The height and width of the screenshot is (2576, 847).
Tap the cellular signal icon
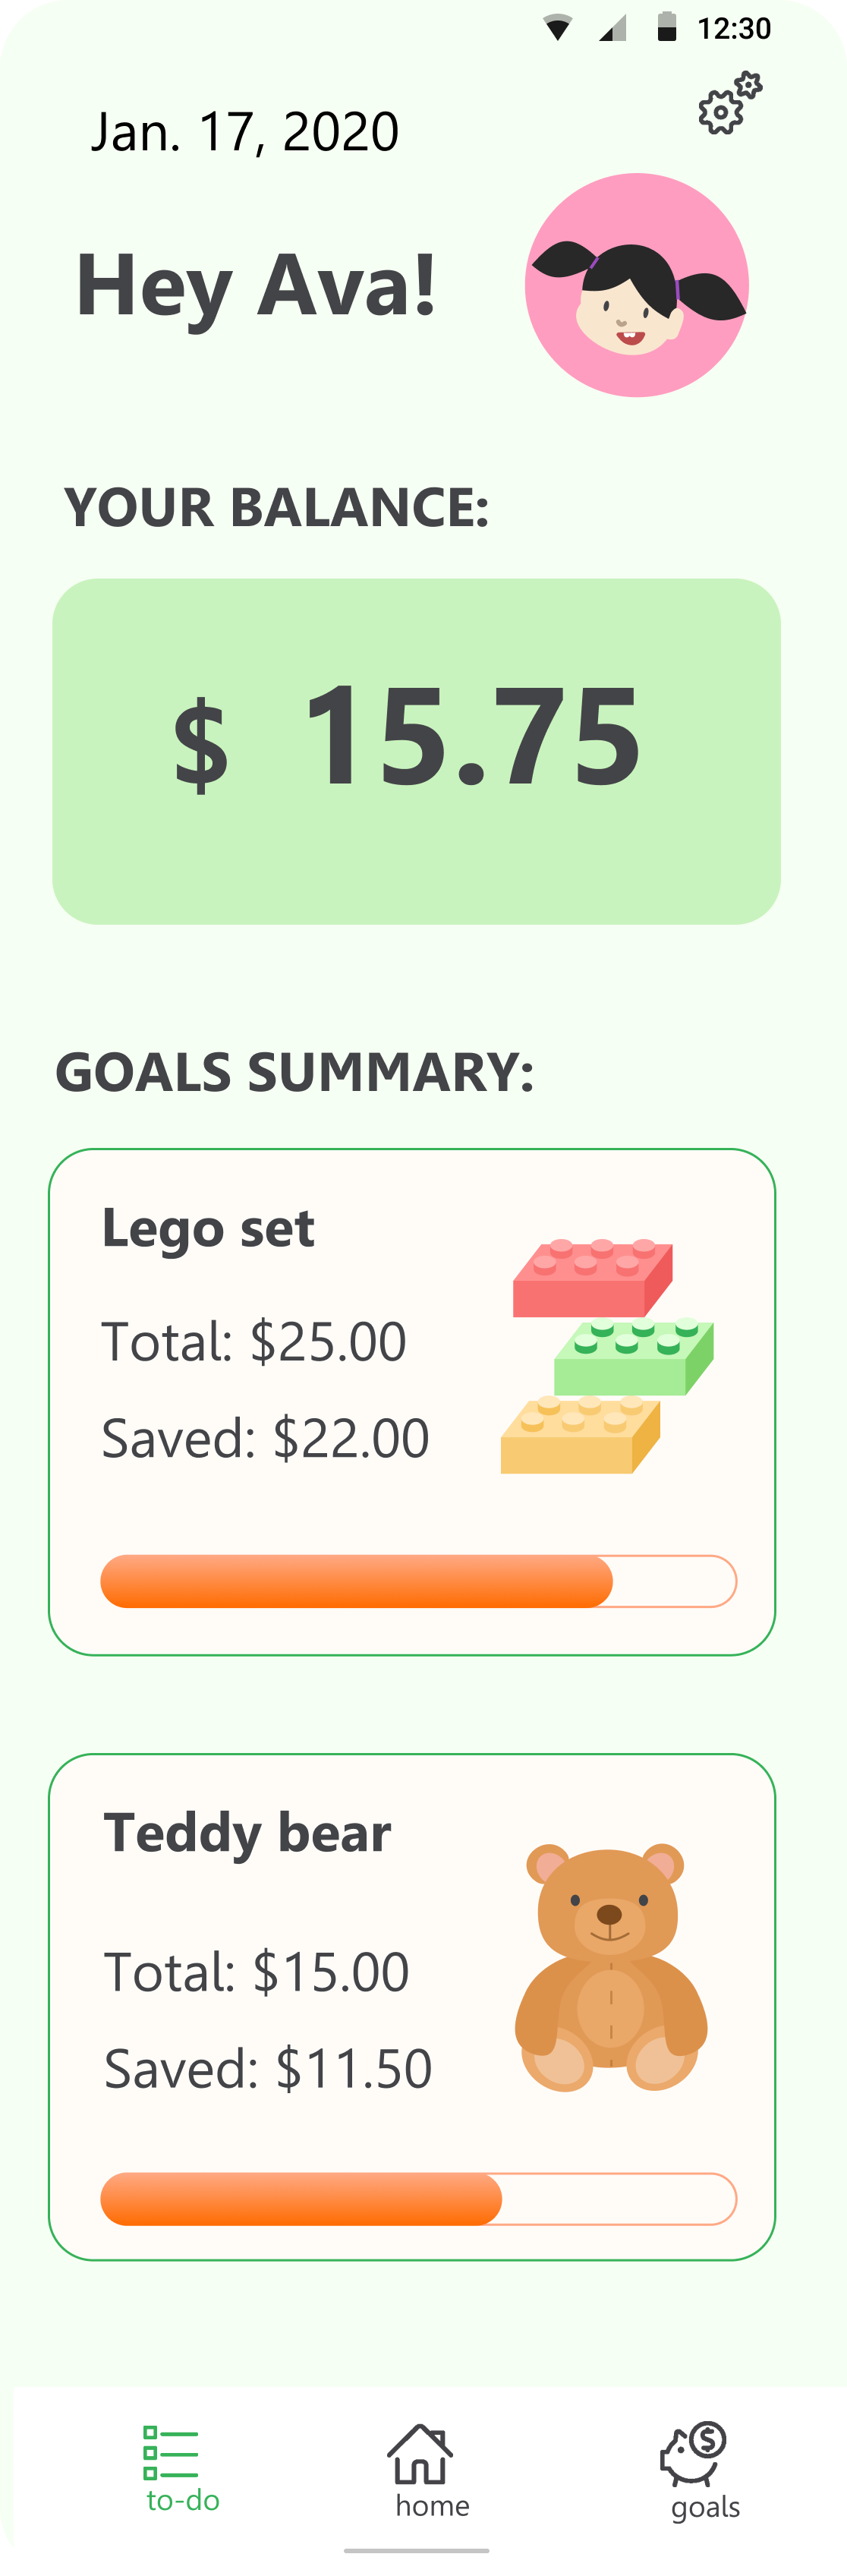(x=613, y=28)
